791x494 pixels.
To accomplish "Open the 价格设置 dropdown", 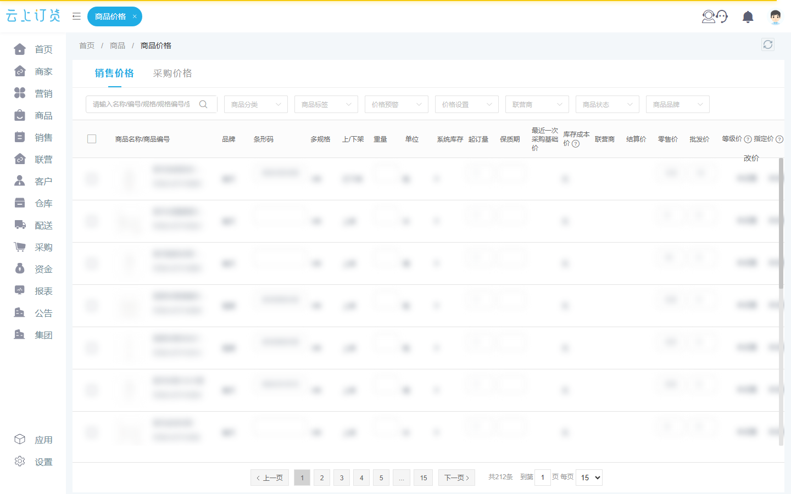I will tap(467, 104).
